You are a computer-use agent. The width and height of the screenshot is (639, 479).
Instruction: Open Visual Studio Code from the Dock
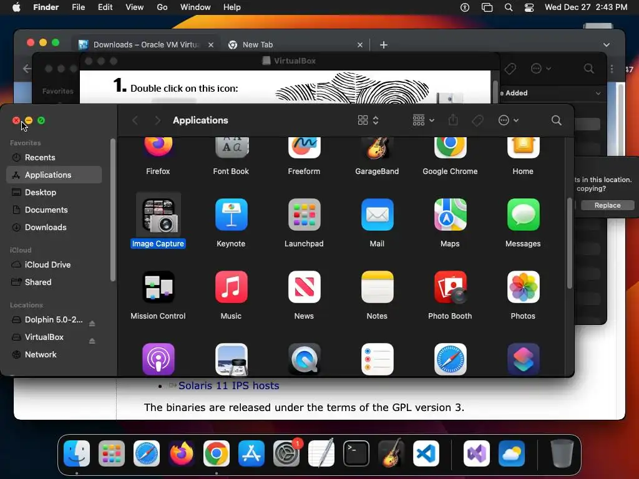(426, 453)
